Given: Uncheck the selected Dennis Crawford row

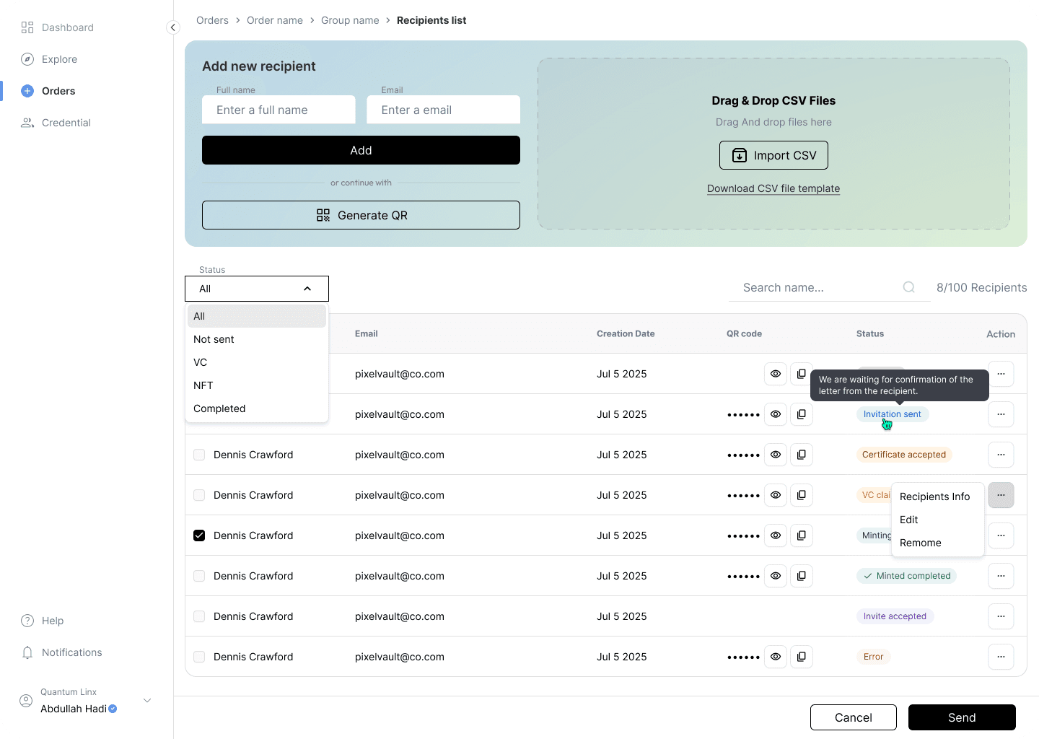Looking at the screenshot, I should click(199, 535).
